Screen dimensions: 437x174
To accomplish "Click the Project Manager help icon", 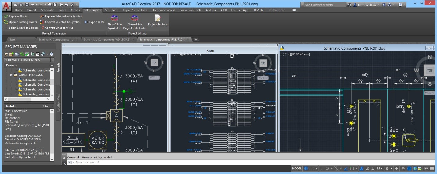I will point(52,54).
